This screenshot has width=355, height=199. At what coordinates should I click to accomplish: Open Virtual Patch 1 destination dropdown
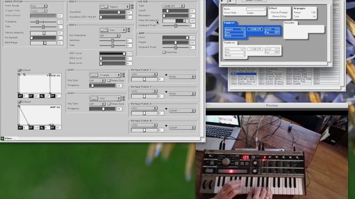tap(182, 77)
